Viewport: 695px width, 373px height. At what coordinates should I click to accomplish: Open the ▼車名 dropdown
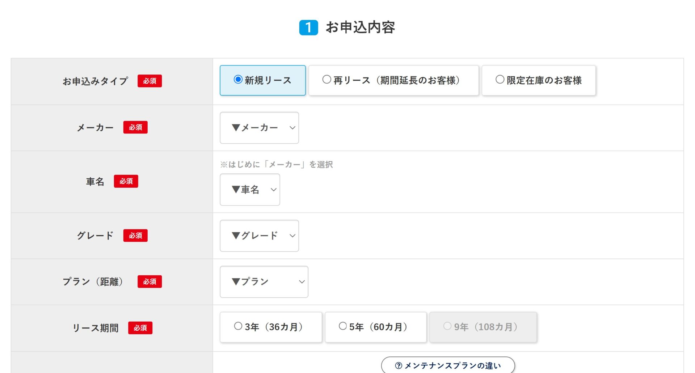(x=250, y=190)
